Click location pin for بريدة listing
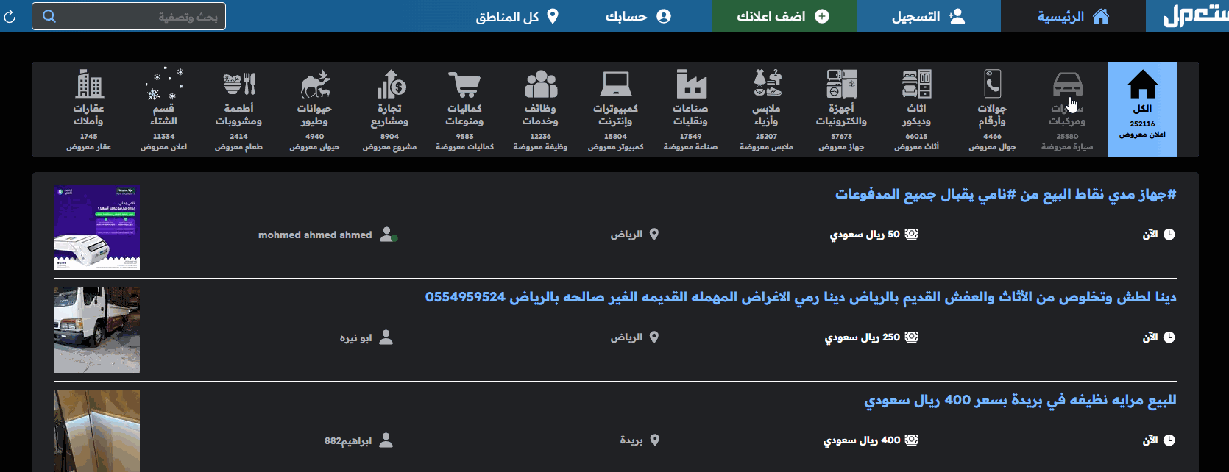Viewport: 1229px width, 472px height. (x=654, y=440)
